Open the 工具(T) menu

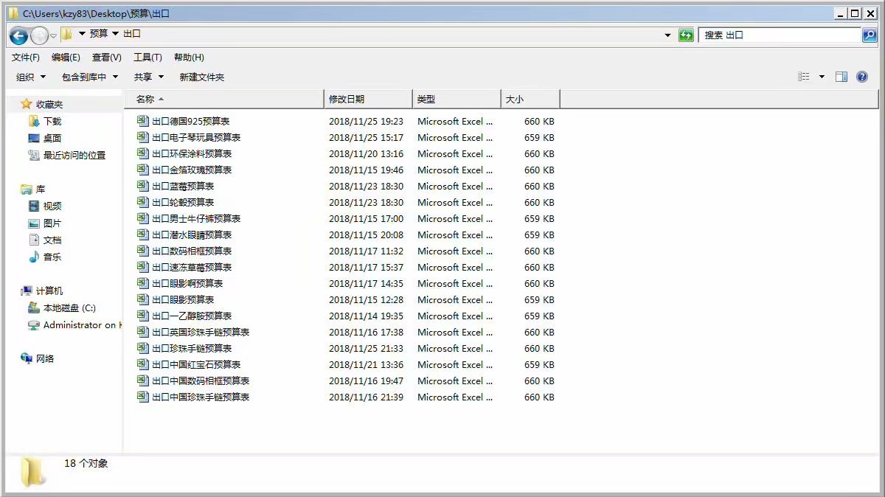[x=147, y=58]
